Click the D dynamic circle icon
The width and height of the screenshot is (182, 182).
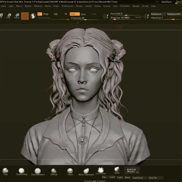click(x=146, y=16)
